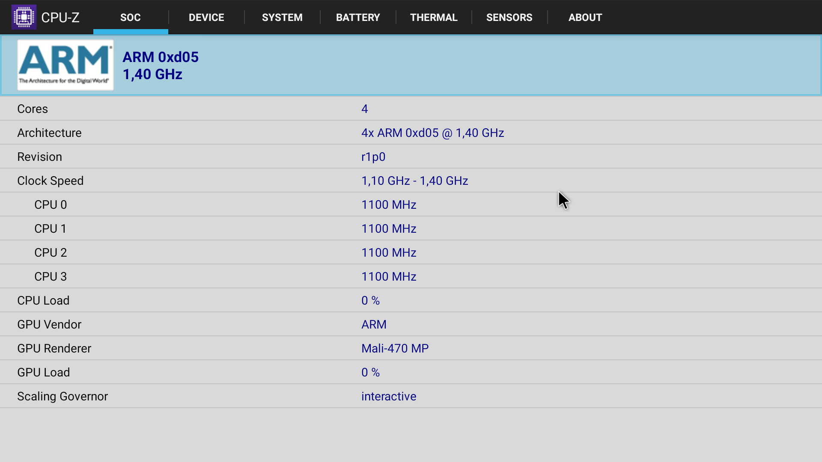Click the ARM 0xd05 header title
822x462 pixels.
[x=161, y=57]
